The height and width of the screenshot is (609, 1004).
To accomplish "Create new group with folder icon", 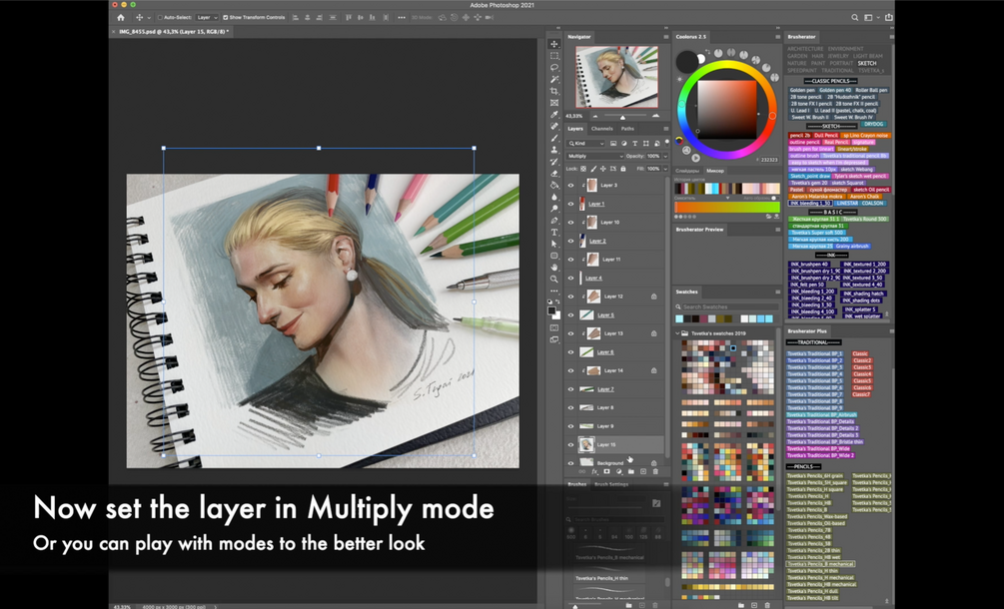I will point(630,472).
